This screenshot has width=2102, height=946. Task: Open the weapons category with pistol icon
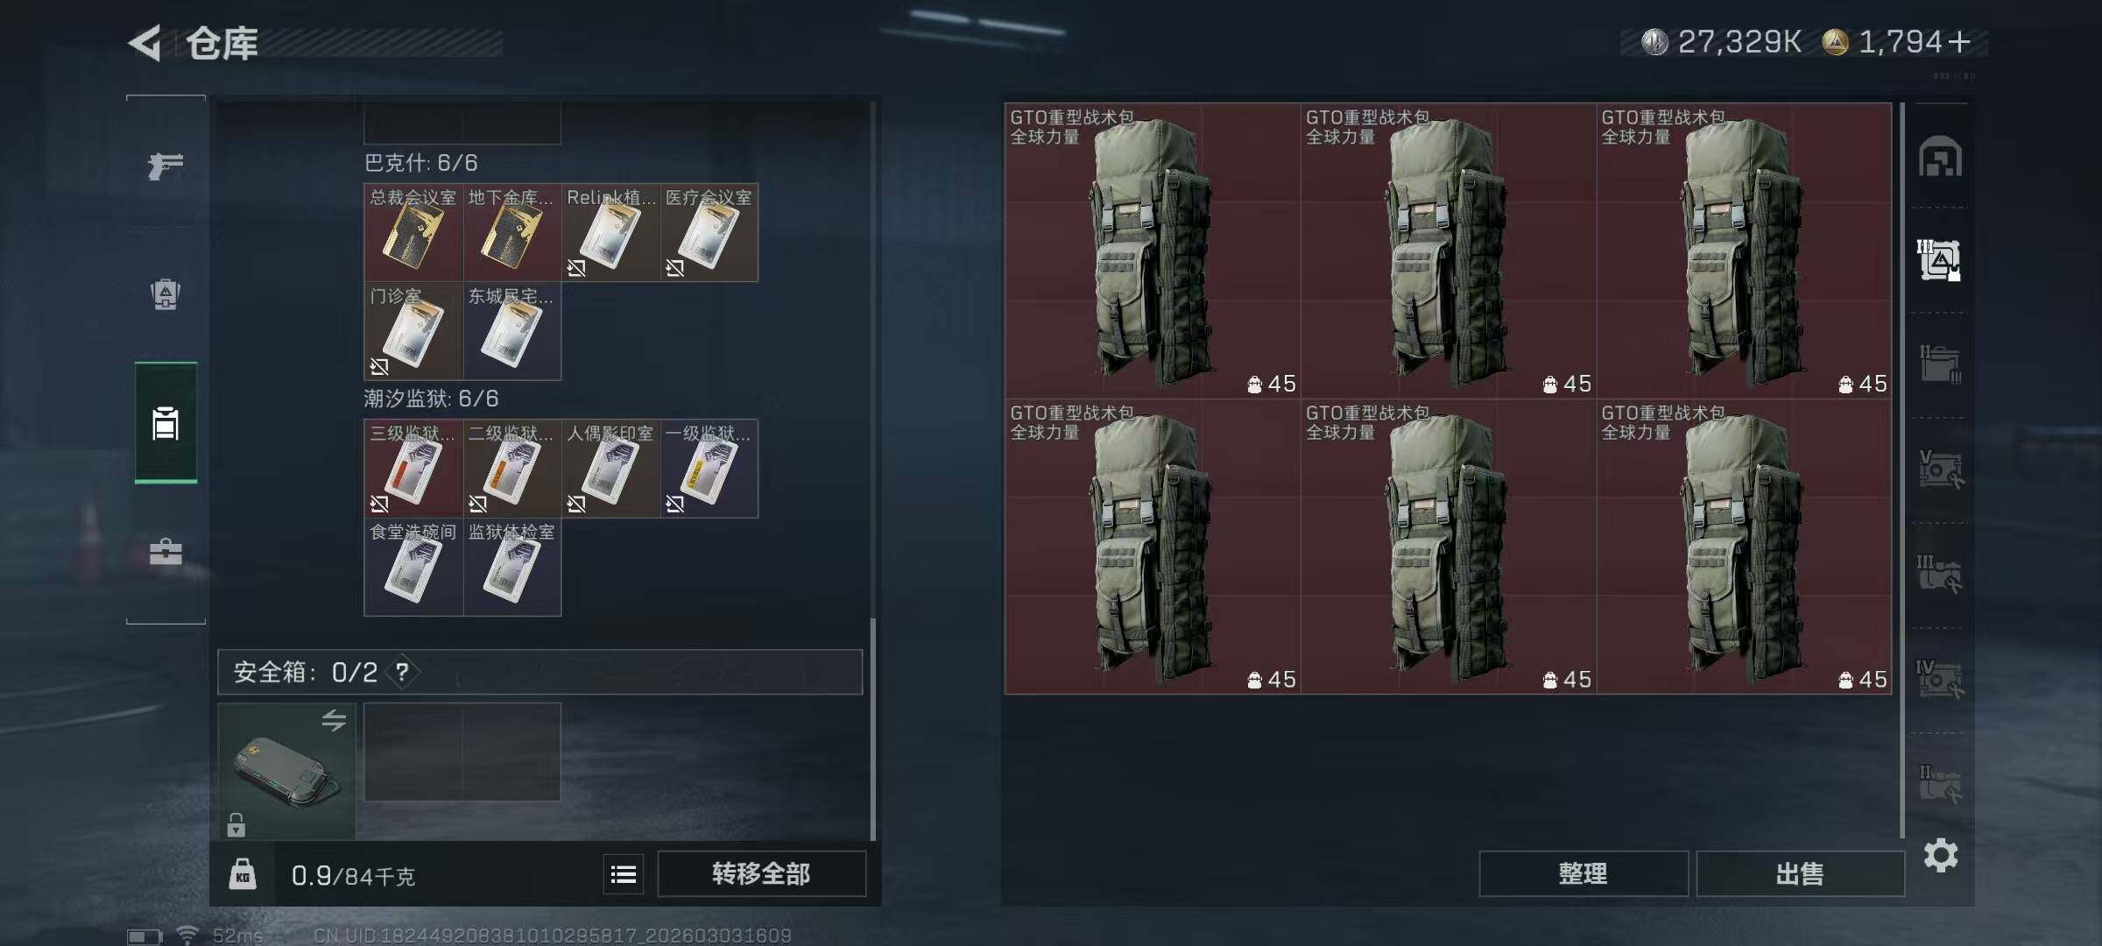[166, 165]
